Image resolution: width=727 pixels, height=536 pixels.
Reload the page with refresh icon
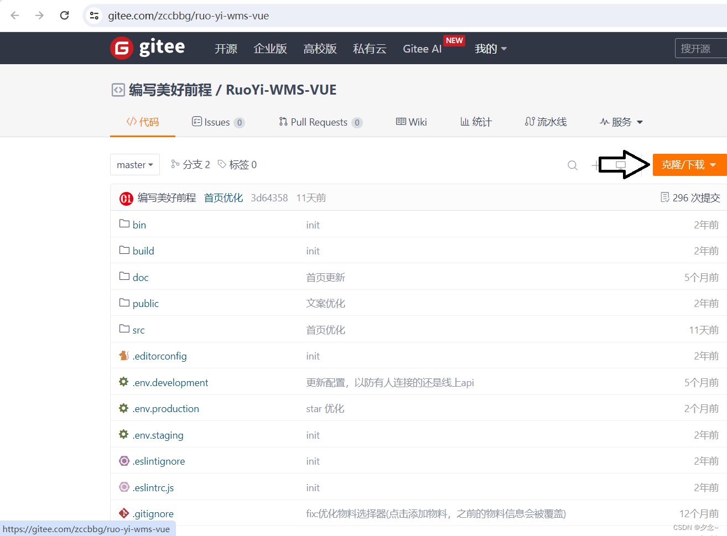pyautogui.click(x=64, y=15)
